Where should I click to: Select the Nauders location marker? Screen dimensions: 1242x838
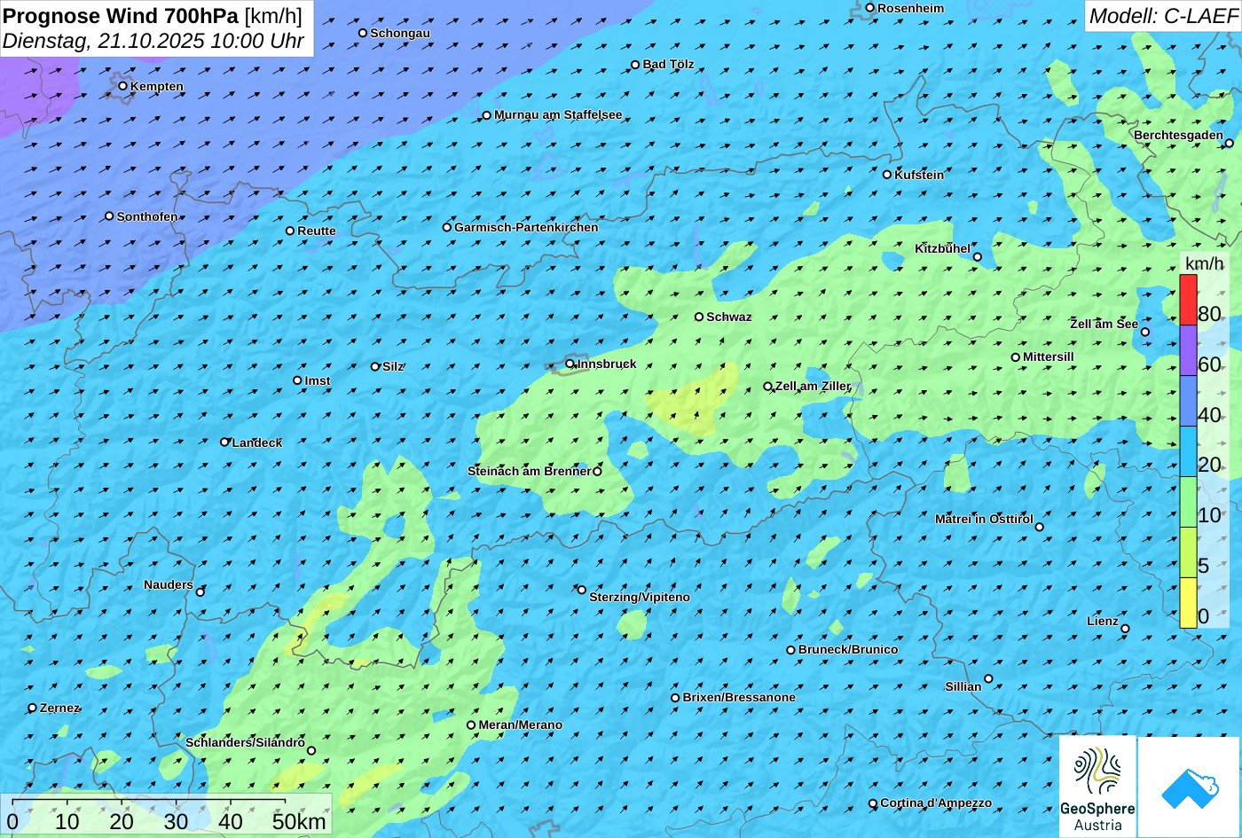tap(200, 592)
